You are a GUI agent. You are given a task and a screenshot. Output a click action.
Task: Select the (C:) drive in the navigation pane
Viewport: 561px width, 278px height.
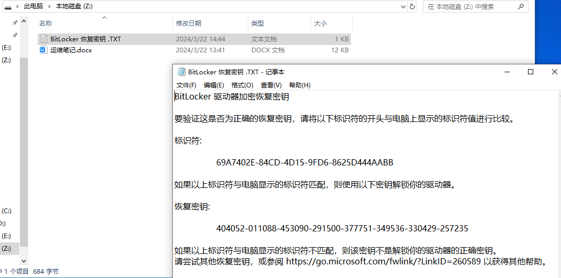point(6,211)
